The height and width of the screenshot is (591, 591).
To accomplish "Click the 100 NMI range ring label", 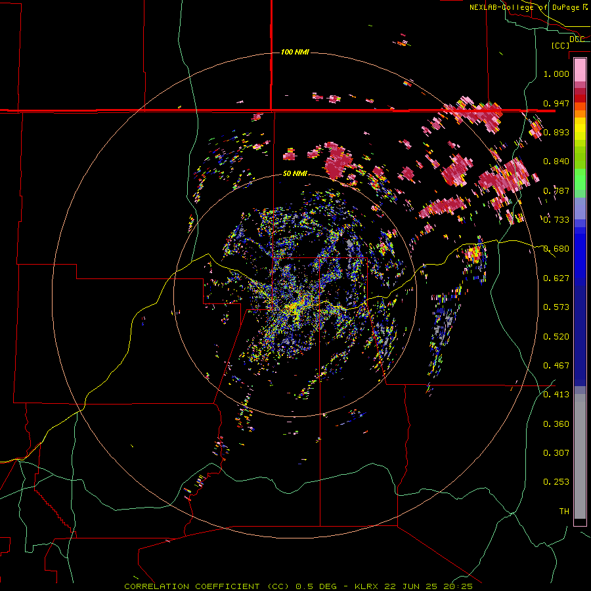I will pyautogui.click(x=295, y=52).
